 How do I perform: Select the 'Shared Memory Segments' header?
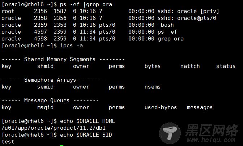tap(60, 59)
